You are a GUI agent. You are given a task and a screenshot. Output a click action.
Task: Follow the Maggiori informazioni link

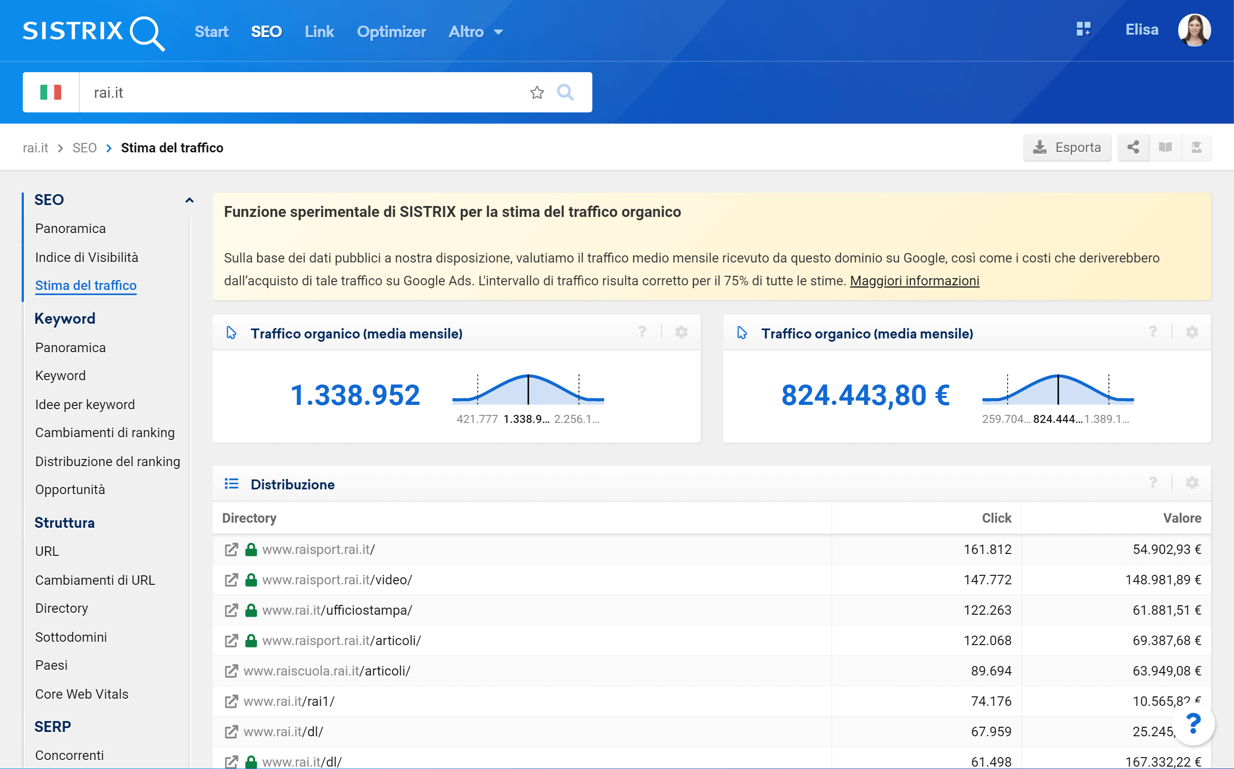pyautogui.click(x=914, y=281)
